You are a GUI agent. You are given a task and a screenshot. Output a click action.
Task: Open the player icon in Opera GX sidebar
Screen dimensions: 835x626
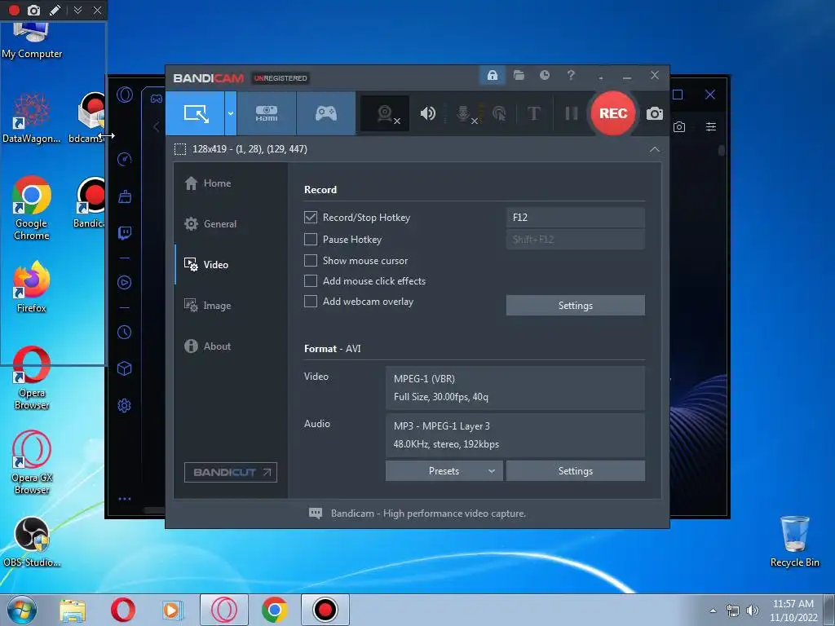[125, 283]
